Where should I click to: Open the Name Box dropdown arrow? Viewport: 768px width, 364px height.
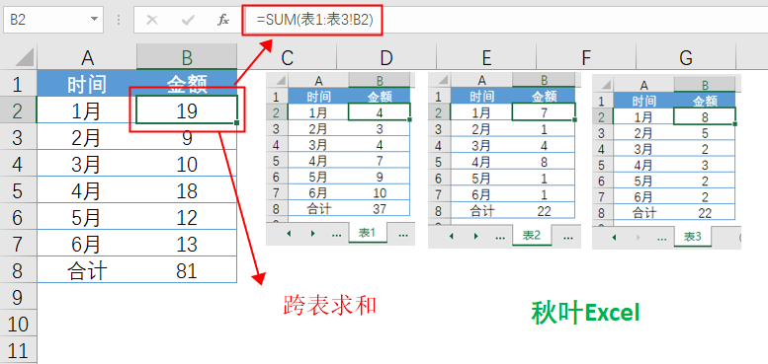point(94,20)
